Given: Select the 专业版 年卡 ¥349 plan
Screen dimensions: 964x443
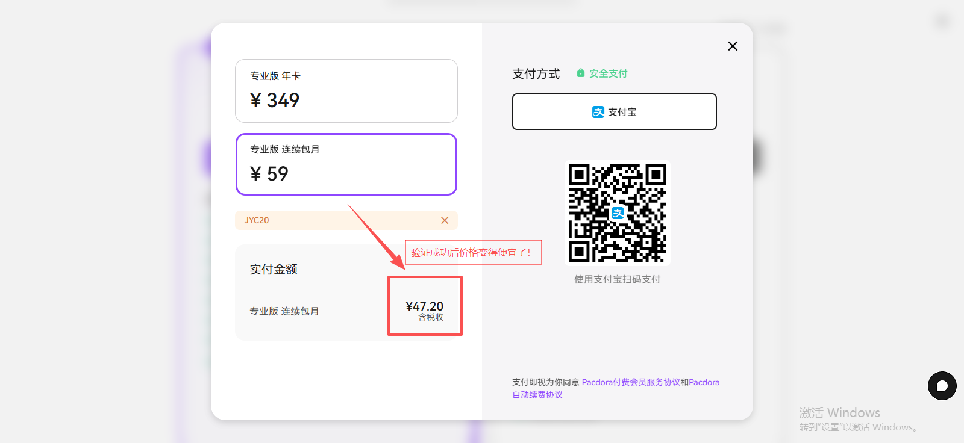Looking at the screenshot, I should [346, 91].
